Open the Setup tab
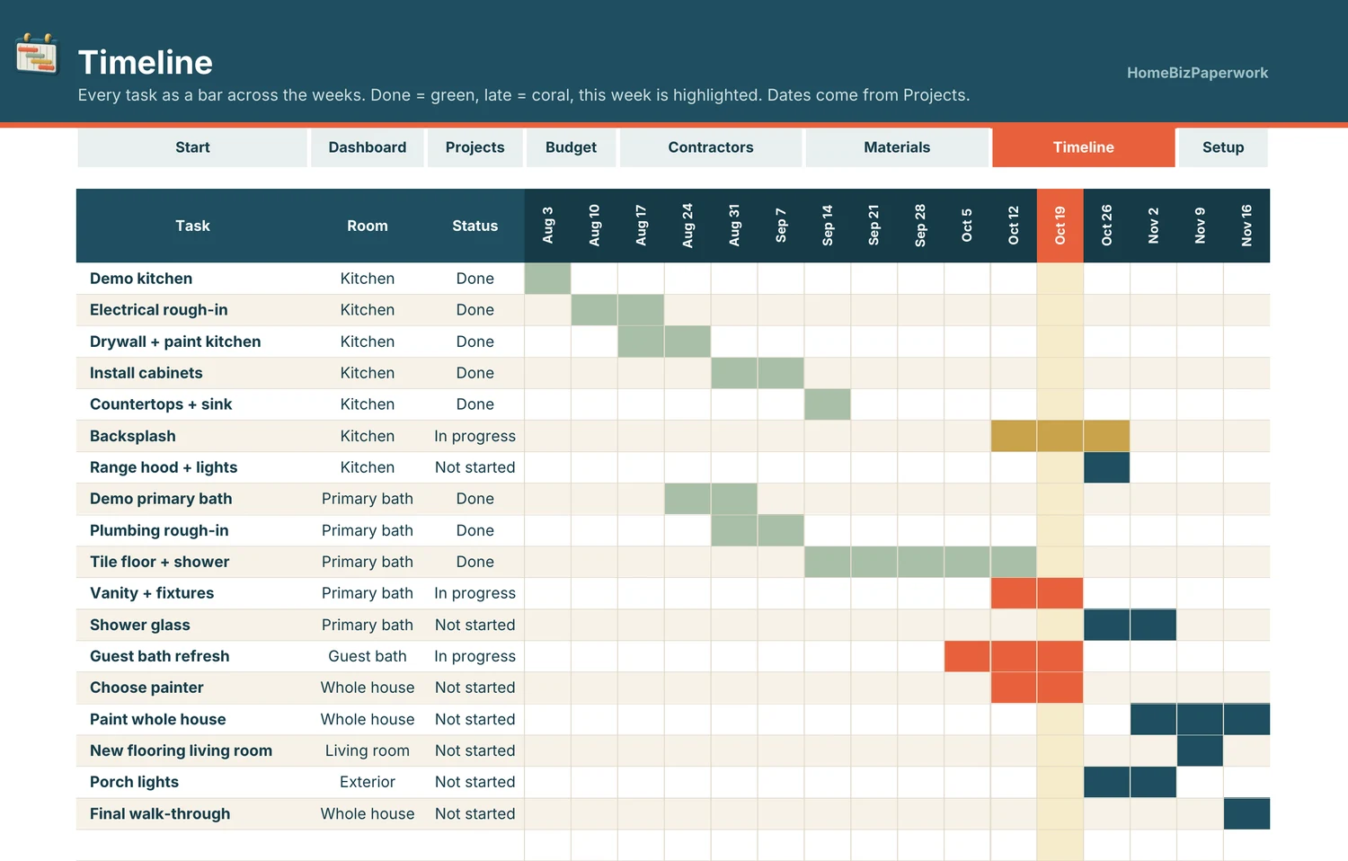The image size is (1348, 861). (1223, 147)
